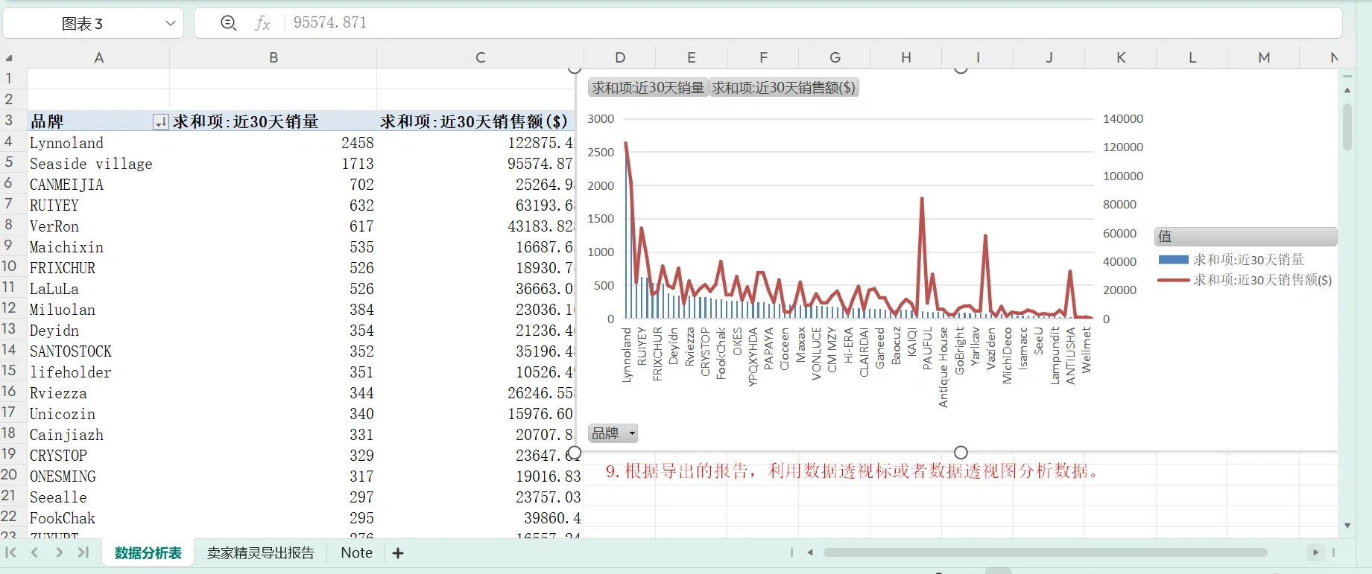Screen dimensions: 1372x574
Task: Click horizontal scrollbar right arrow
Action: click(x=1315, y=552)
